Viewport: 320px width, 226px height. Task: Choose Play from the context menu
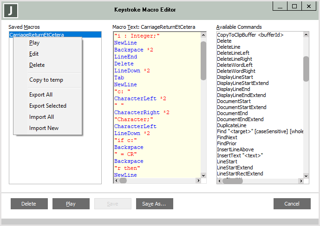click(x=34, y=43)
